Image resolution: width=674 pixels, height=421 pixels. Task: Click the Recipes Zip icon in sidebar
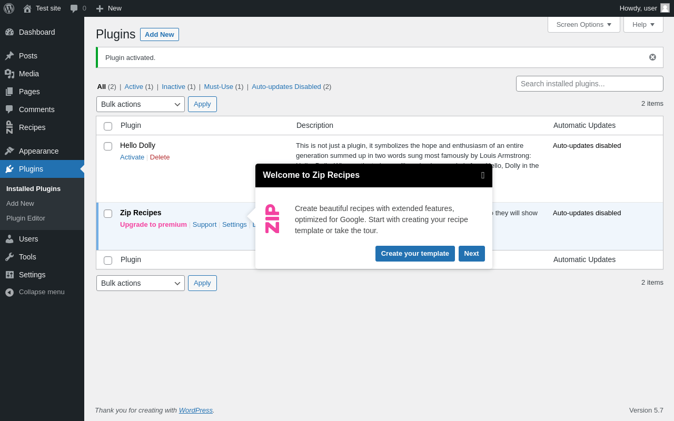point(9,127)
